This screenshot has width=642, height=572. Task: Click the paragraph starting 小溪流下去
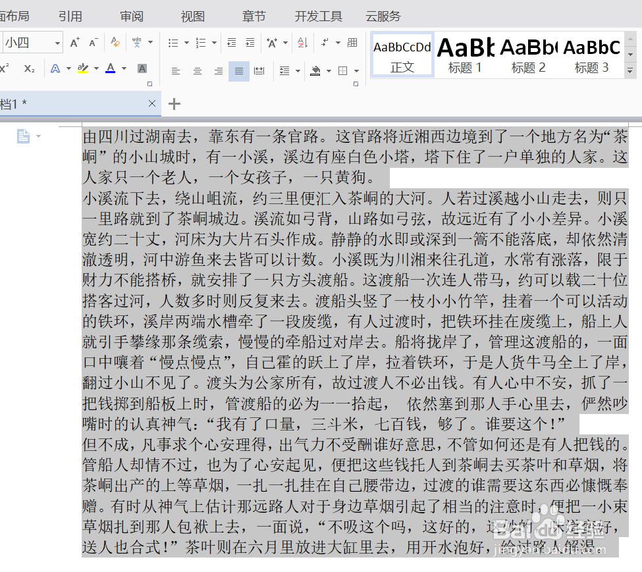(355, 311)
